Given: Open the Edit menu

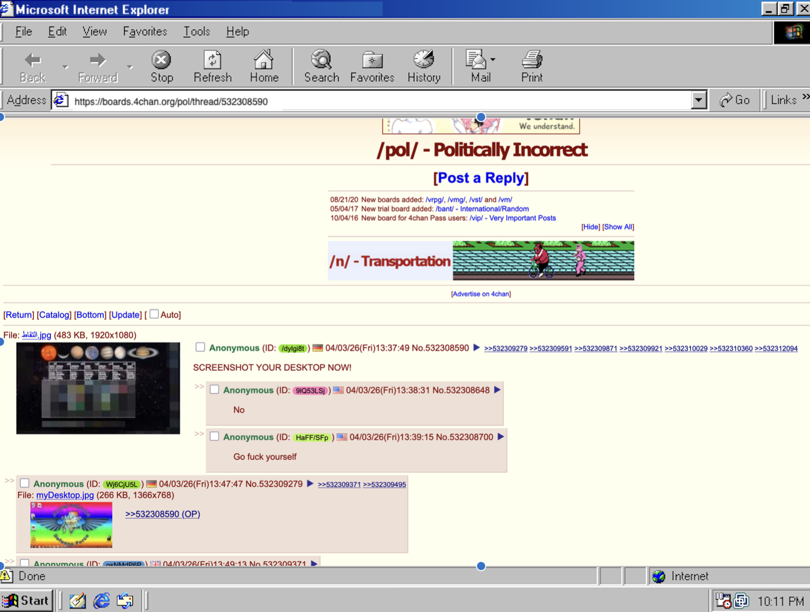Looking at the screenshot, I should 57,32.
